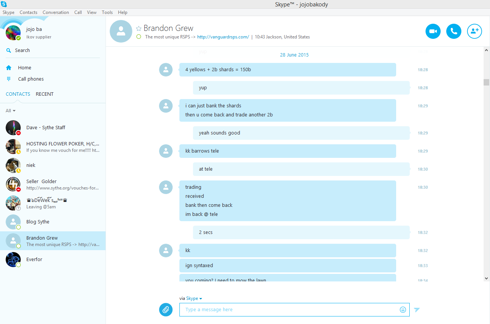Viewport: 490px width, 324px height.
Task: Click jojo ba profile avatar
Action: (13, 33)
